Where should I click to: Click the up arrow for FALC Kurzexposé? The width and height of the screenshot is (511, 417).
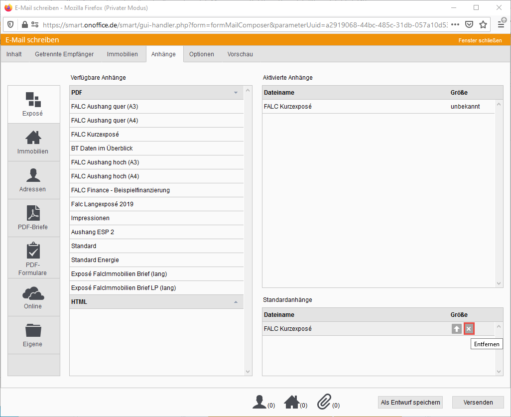pos(457,329)
